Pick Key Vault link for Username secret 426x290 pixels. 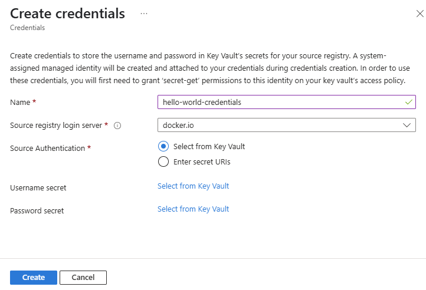point(193,186)
